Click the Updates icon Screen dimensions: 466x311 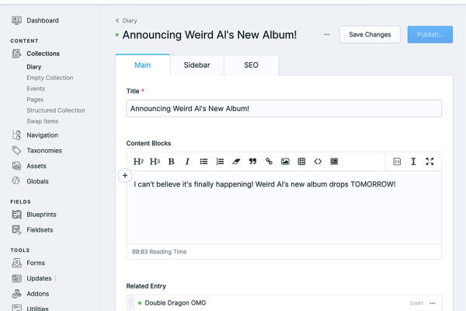tap(16, 278)
